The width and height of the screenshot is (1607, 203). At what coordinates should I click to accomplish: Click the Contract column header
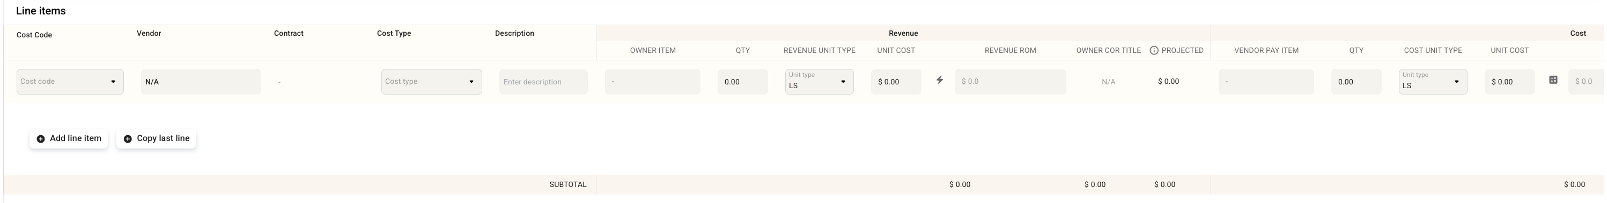pyautogui.click(x=289, y=34)
